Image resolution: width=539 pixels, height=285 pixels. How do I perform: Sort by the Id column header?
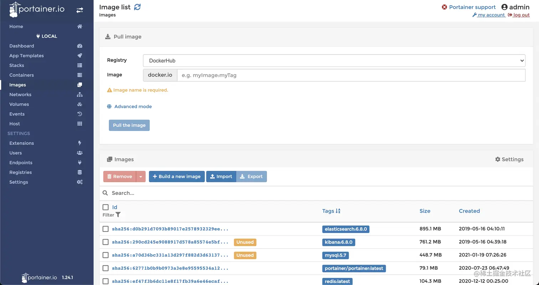(115, 207)
